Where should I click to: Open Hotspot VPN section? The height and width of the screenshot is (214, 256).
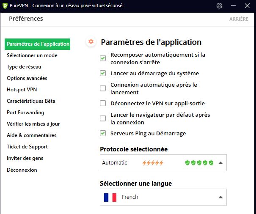coord(22,90)
